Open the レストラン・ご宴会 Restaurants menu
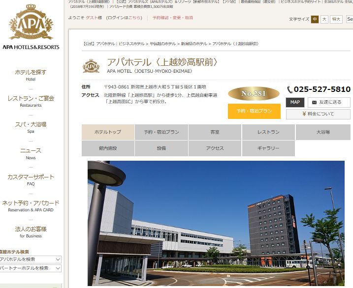Image resolution: width=353 pixels, height=288 pixels. [x=31, y=101]
